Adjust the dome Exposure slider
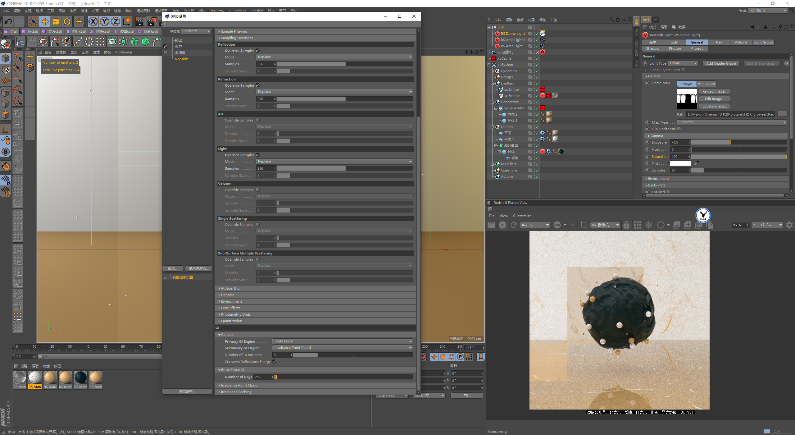The image size is (795, 435). [x=730, y=142]
